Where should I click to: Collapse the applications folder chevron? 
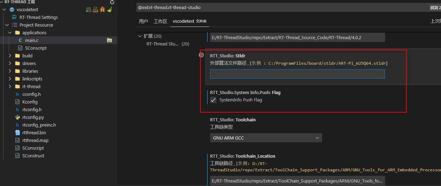(10, 33)
